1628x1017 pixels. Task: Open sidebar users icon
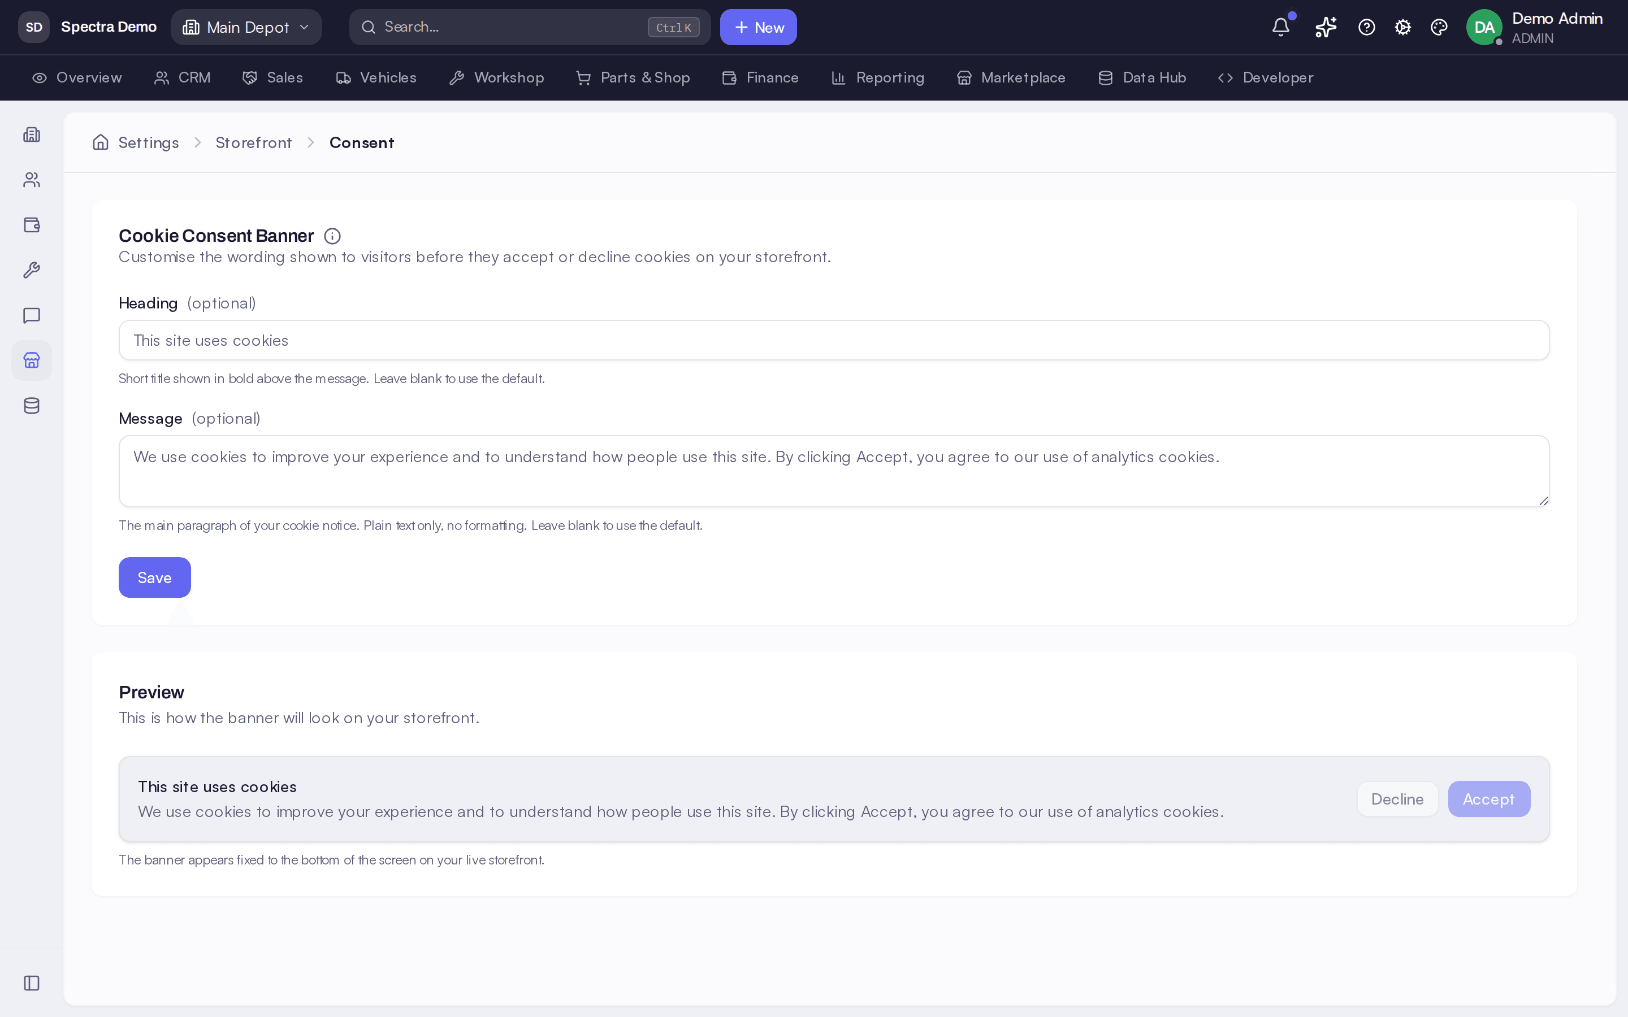point(32,180)
